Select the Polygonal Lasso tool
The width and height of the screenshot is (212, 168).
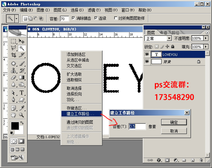tap(13, 48)
